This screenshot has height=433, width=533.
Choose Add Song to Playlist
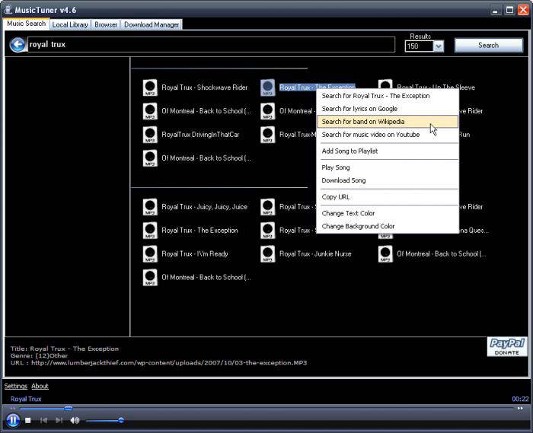pyautogui.click(x=388, y=151)
